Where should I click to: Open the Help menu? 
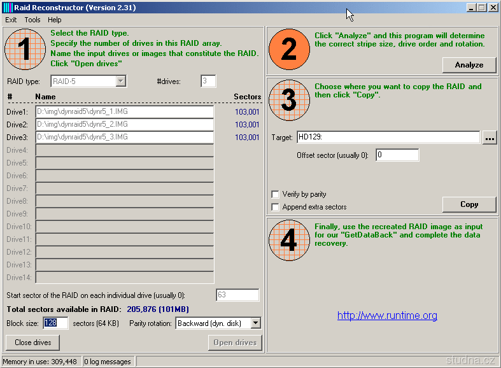[55, 20]
